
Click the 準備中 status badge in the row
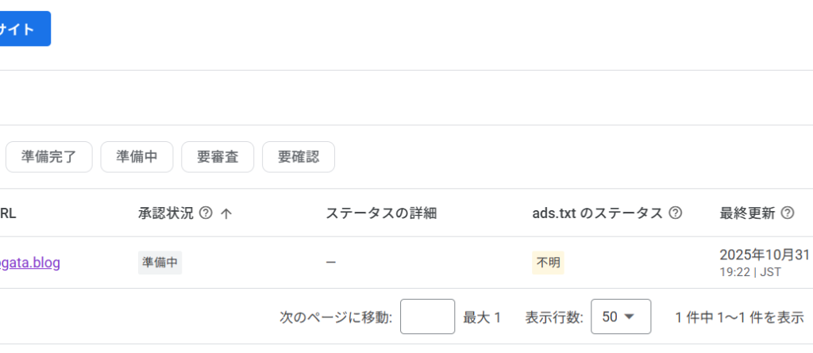(160, 263)
